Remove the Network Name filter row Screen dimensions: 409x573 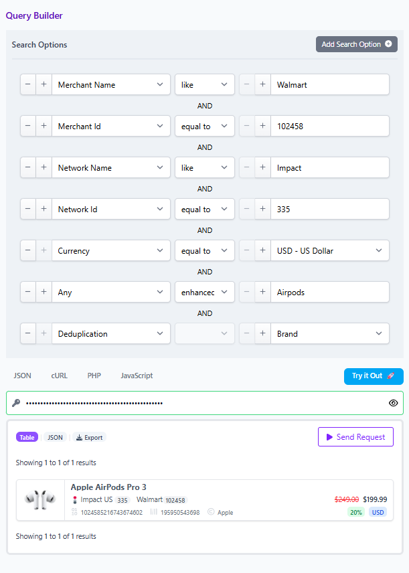tap(27, 167)
